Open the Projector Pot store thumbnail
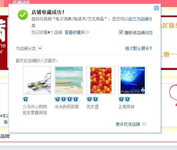Screen dimensions: 177x150 133,80
